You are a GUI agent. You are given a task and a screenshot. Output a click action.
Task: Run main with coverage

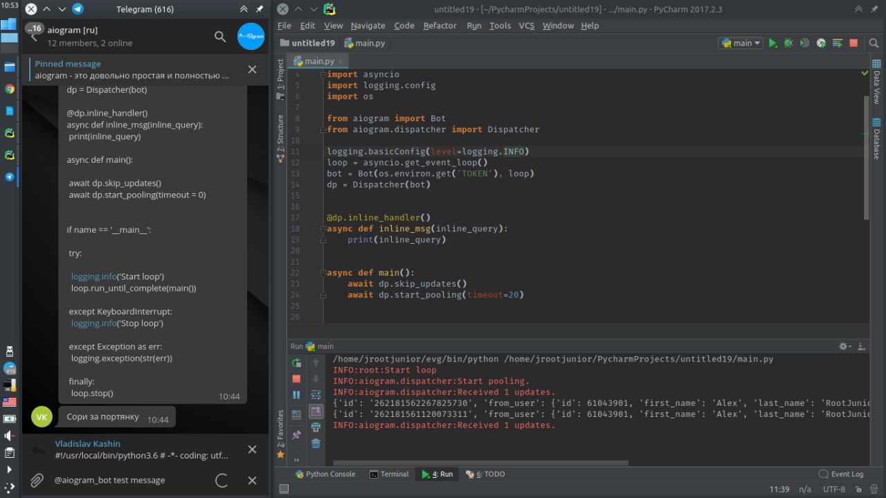pos(804,43)
